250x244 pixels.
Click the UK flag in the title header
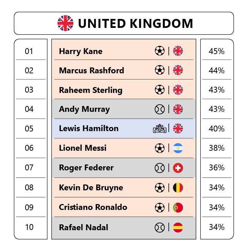(65, 23)
